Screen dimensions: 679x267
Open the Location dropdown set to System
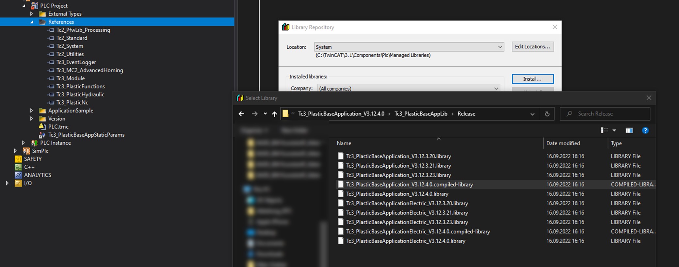click(x=409, y=47)
